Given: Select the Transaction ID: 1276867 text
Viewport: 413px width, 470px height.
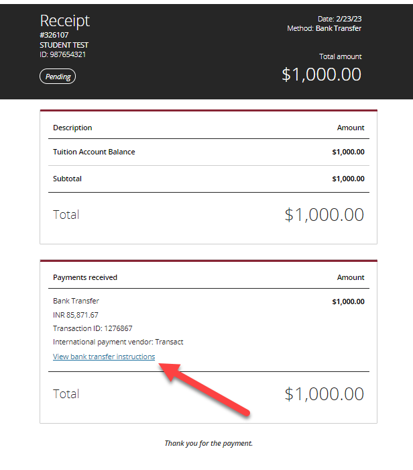Looking at the screenshot, I should pos(93,328).
